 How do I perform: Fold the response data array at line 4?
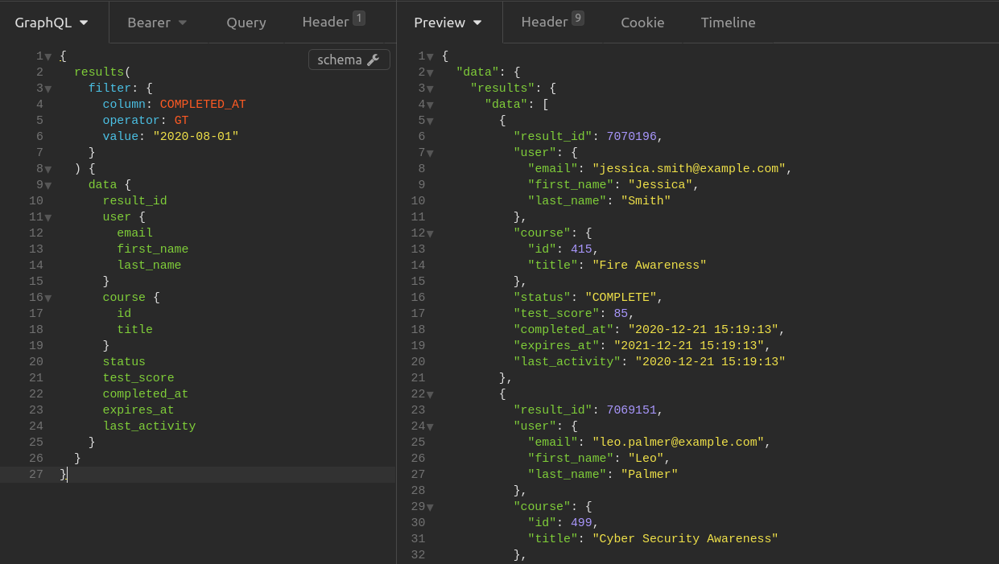[431, 105]
